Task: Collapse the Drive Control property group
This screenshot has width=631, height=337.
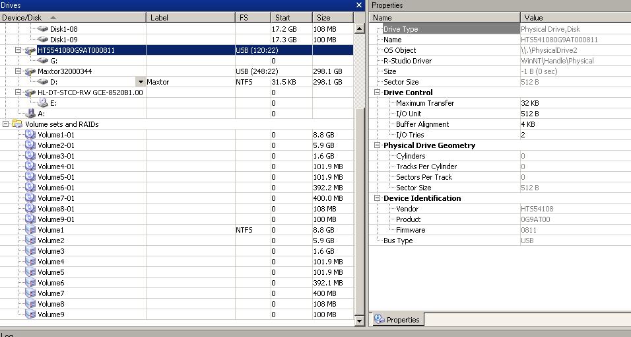Action: (377, 93)
